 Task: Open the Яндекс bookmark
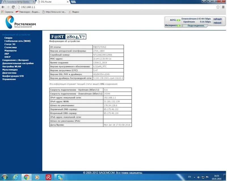point(74,12)
